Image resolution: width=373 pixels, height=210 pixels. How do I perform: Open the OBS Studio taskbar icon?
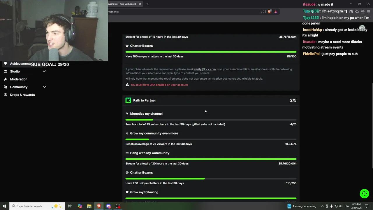pyautogui.click(x=118, y=206)
